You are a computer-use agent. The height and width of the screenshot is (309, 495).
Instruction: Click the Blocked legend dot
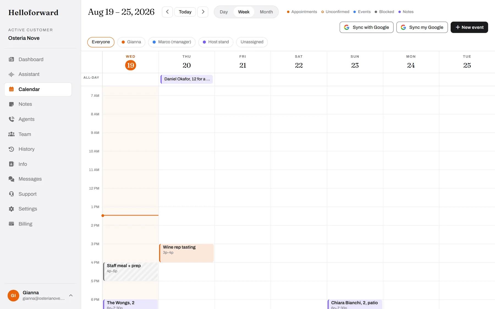(x=376, y=12)
